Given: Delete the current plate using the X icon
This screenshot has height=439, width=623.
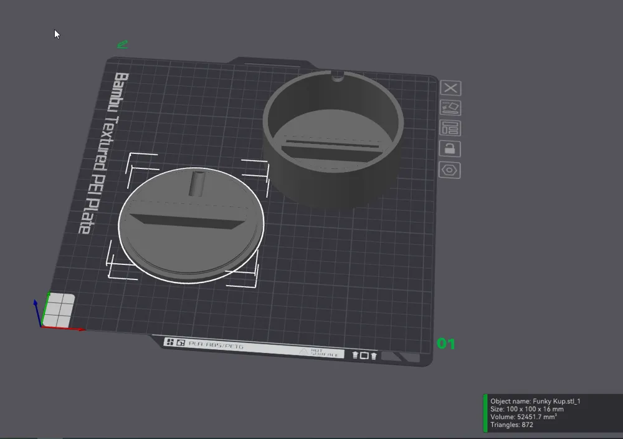Looking at the screenshot, I should (451, 88).
